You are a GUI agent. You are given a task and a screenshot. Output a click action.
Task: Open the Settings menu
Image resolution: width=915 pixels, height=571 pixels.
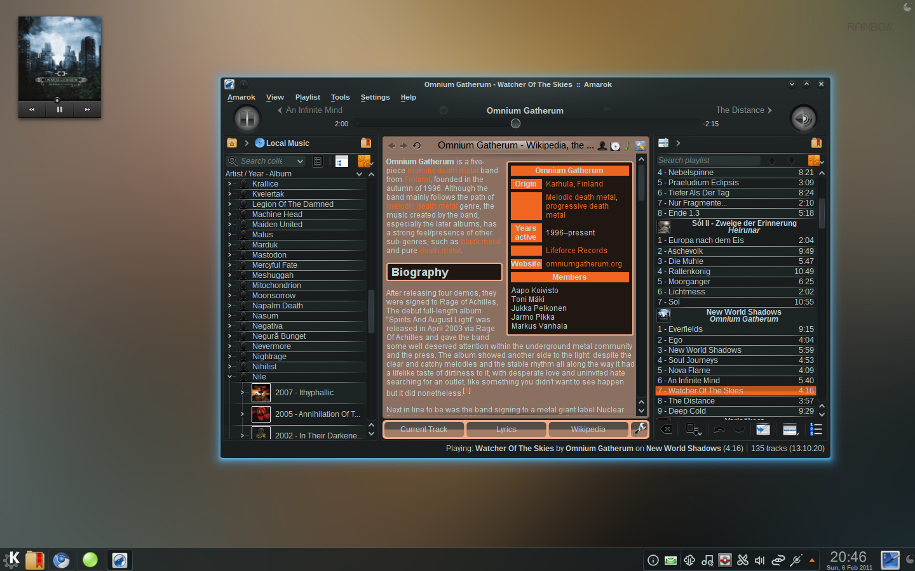click(376, 97)
